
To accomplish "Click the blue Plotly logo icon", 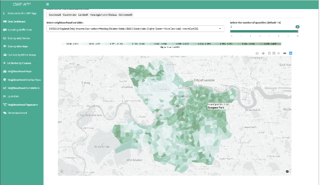I will coord(291,54).
